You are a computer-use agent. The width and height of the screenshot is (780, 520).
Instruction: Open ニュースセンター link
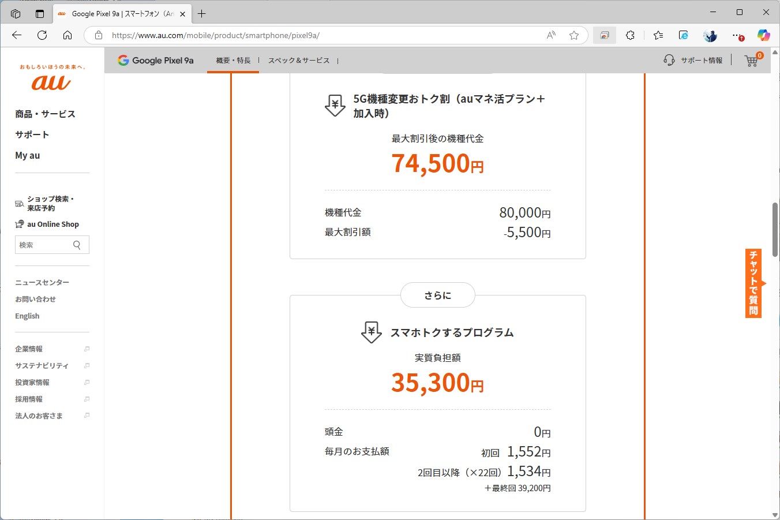(x=42, y=282)
